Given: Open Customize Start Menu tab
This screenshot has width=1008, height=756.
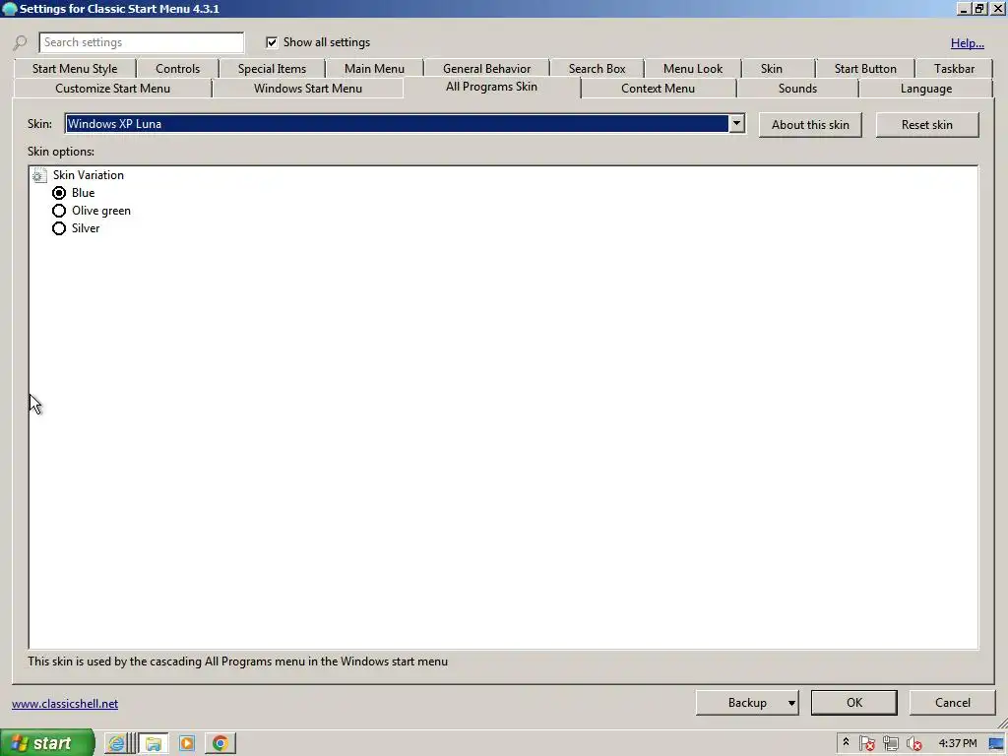Looking at the screenshot, I should 112,89.
